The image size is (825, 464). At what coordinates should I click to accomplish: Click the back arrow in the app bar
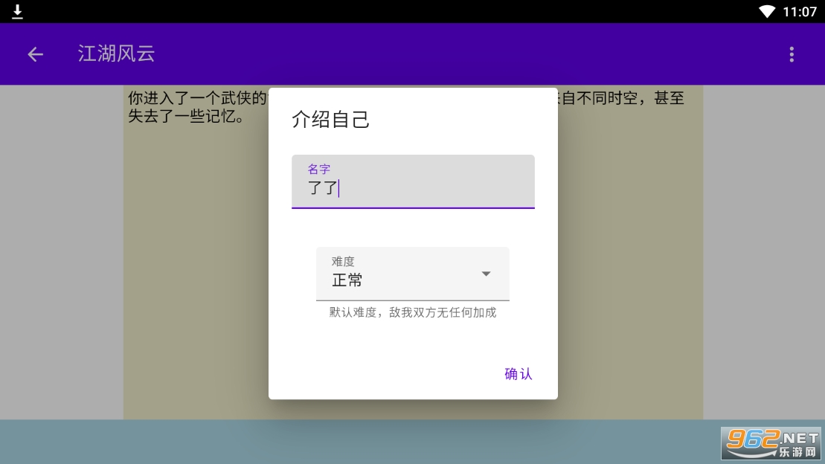click(x=35, y=54)
